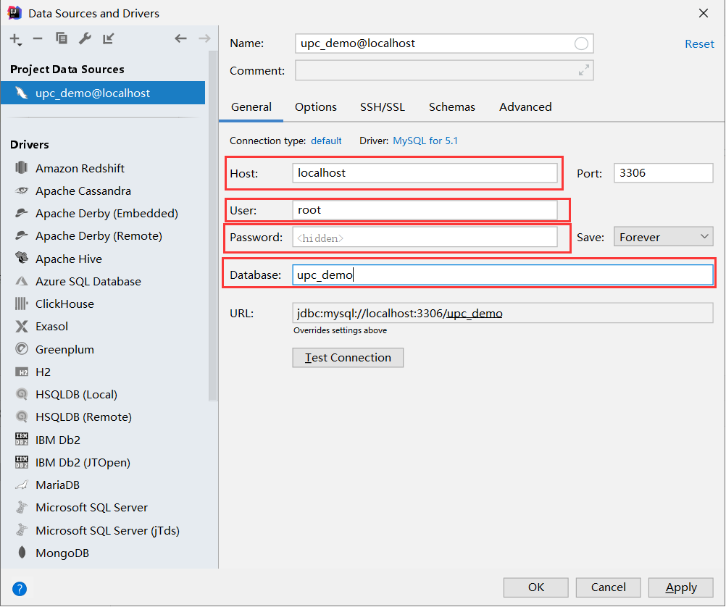
Task: Open the SSH/SSL tab
Action: [383, 107]
